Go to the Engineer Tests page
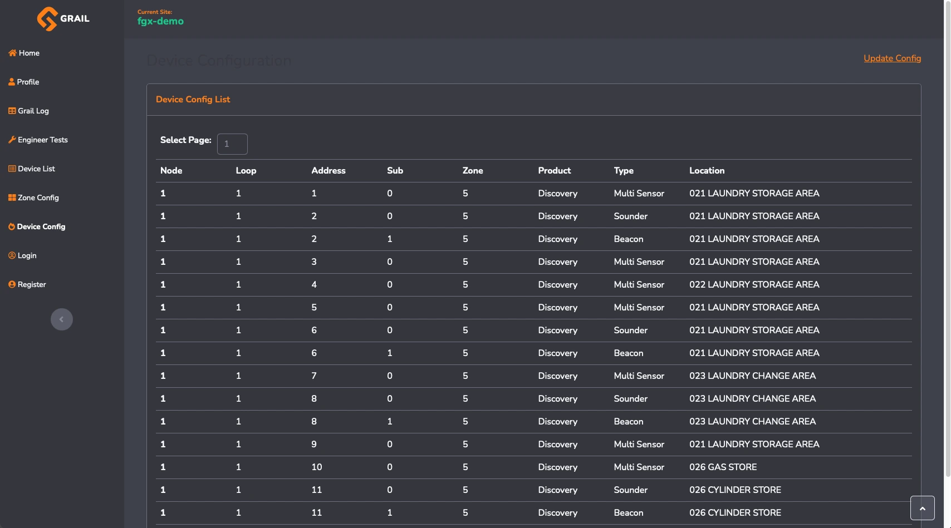 click(x=42, y=140)
